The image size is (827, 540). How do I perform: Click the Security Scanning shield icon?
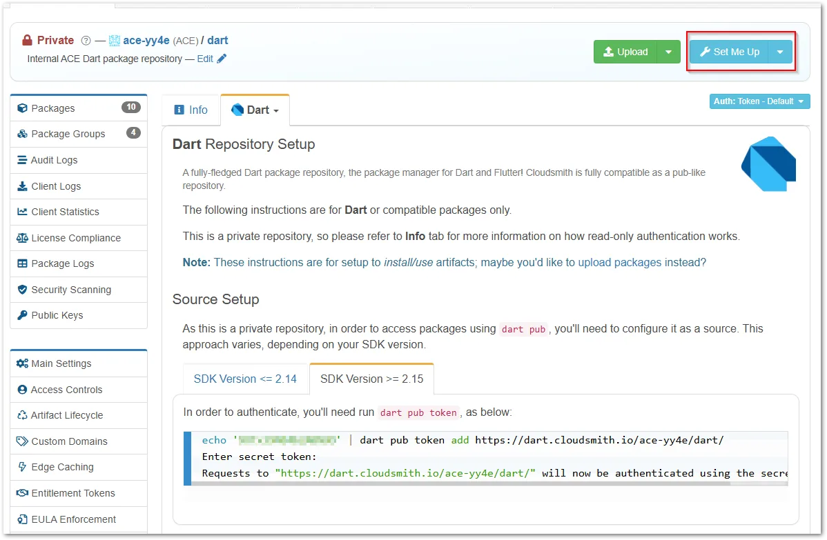point(22,289)
